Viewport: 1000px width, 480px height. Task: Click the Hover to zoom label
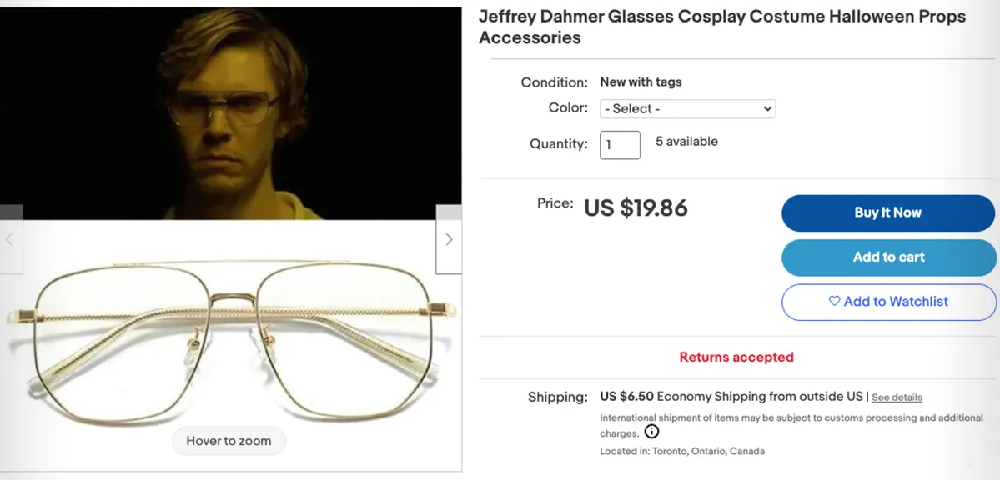229,441
